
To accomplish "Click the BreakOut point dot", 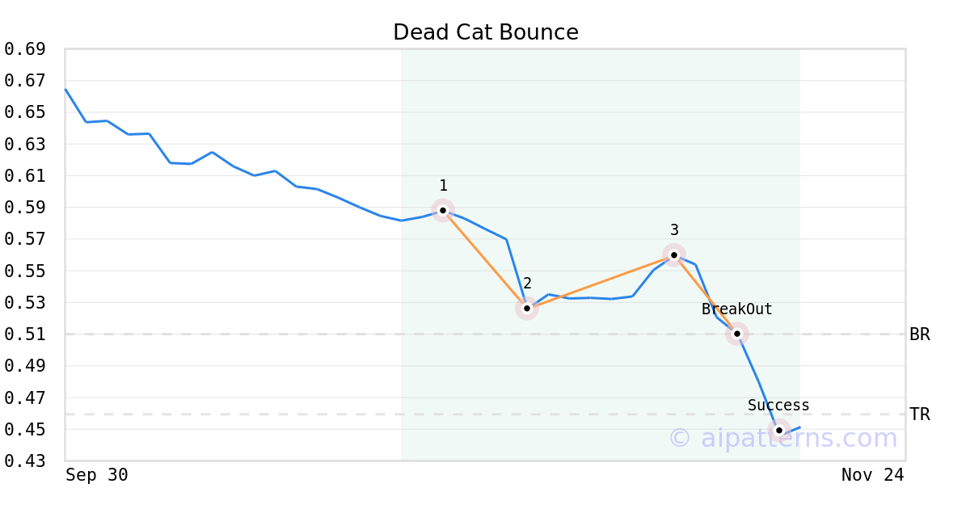I will coord(736,333).
